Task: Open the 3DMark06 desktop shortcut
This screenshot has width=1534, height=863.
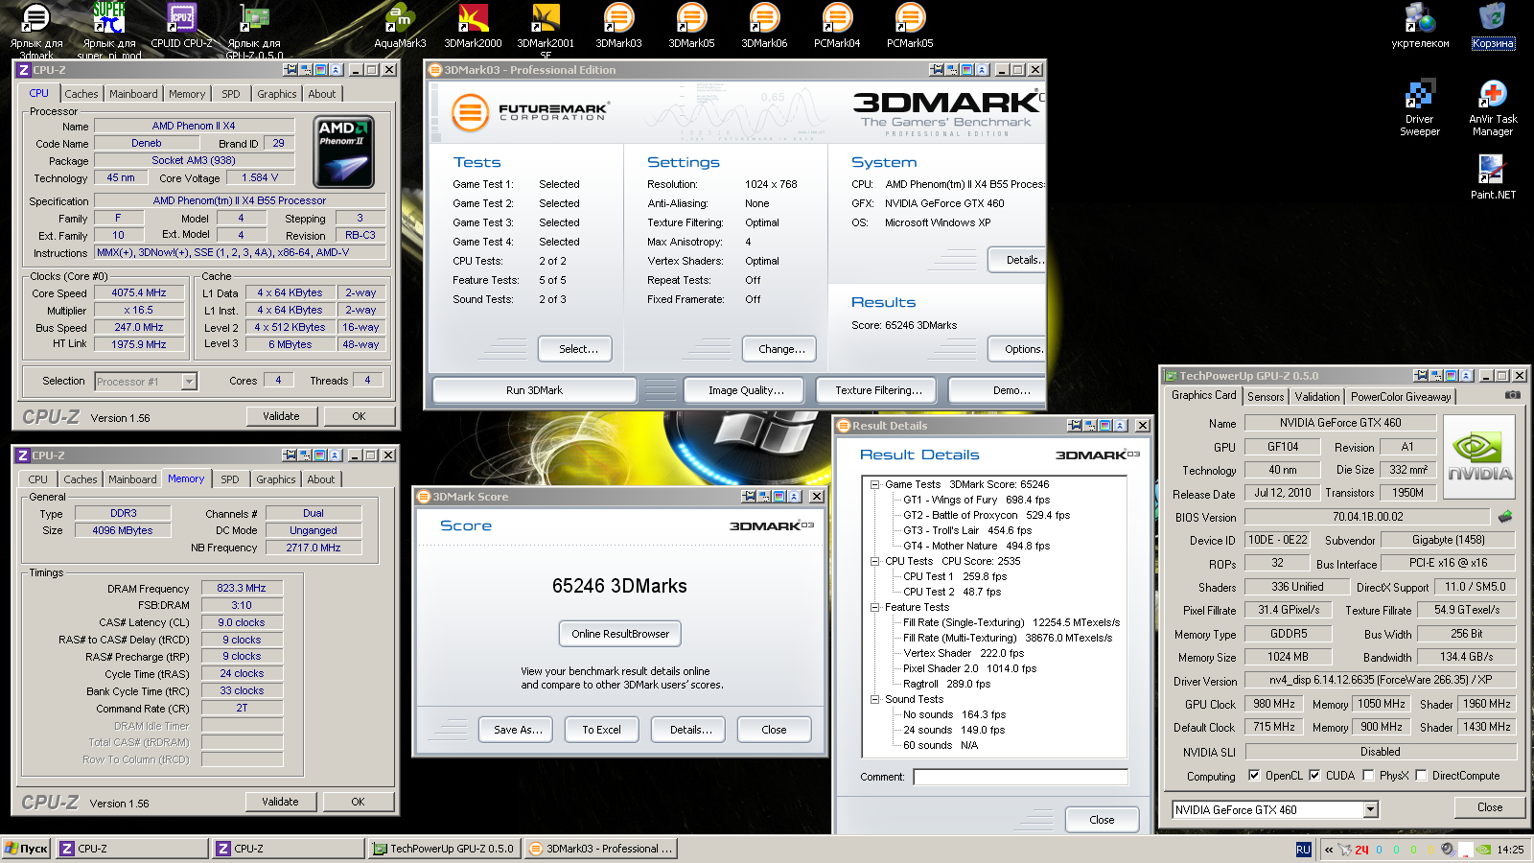Action: tap(764, 26)
